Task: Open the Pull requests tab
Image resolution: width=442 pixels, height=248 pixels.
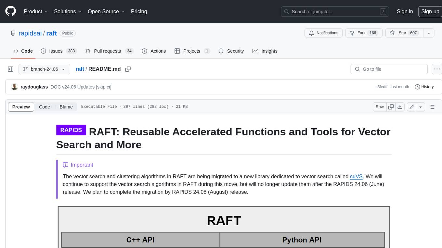Action: [109, 51]
